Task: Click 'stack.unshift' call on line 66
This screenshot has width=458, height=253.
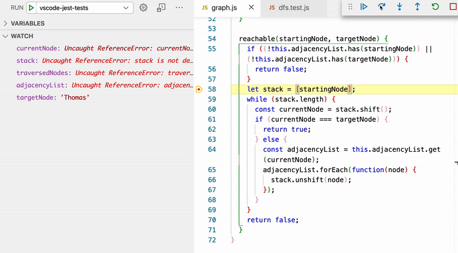Action: pos(297,180)
